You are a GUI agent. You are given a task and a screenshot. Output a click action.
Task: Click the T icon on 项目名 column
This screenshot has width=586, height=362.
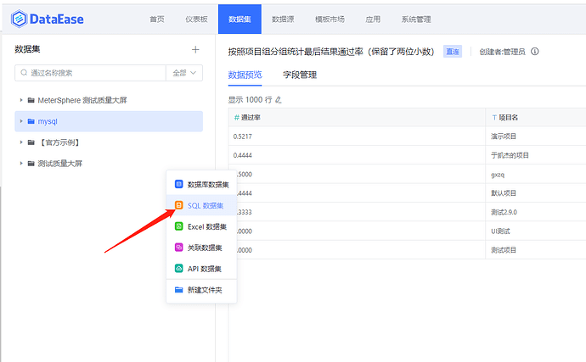494,118
